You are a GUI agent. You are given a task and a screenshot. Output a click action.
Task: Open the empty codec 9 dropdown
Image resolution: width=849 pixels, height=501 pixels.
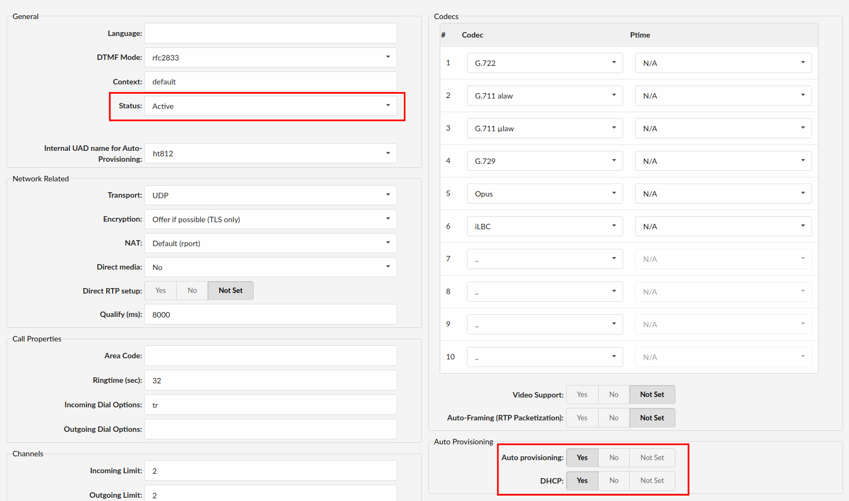(545, 324)
